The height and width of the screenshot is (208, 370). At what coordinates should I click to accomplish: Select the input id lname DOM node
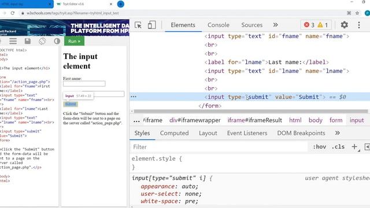click(276, 71)
